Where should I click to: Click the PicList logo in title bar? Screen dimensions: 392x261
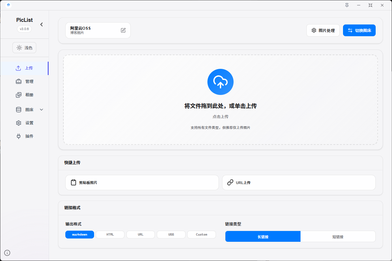coord(8,5)
